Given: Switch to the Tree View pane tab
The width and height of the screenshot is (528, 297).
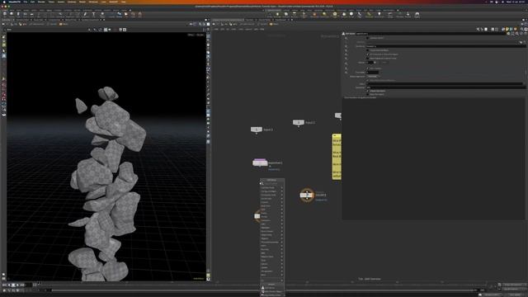Looking at the screenshot, I should click(249, 20).
